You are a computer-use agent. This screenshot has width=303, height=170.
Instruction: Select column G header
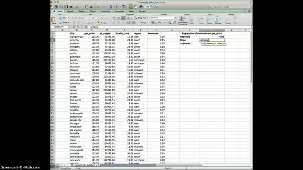(156, 30)
